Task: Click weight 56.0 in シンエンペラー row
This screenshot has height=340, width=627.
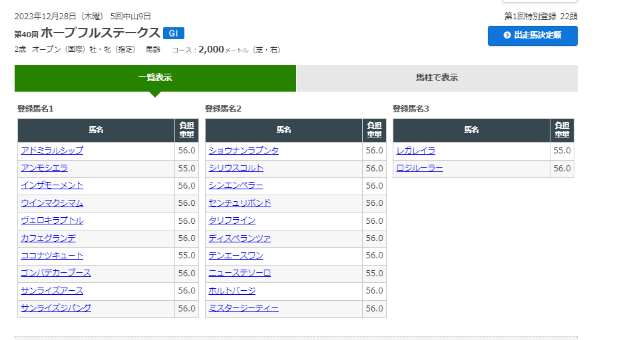Action: (374, 186)
